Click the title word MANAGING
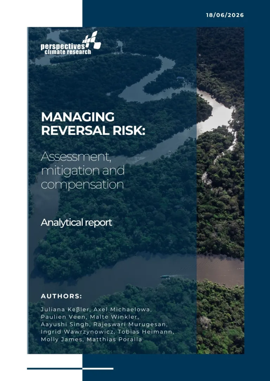Viewport: 270px width, 381px height. [78, 118]
